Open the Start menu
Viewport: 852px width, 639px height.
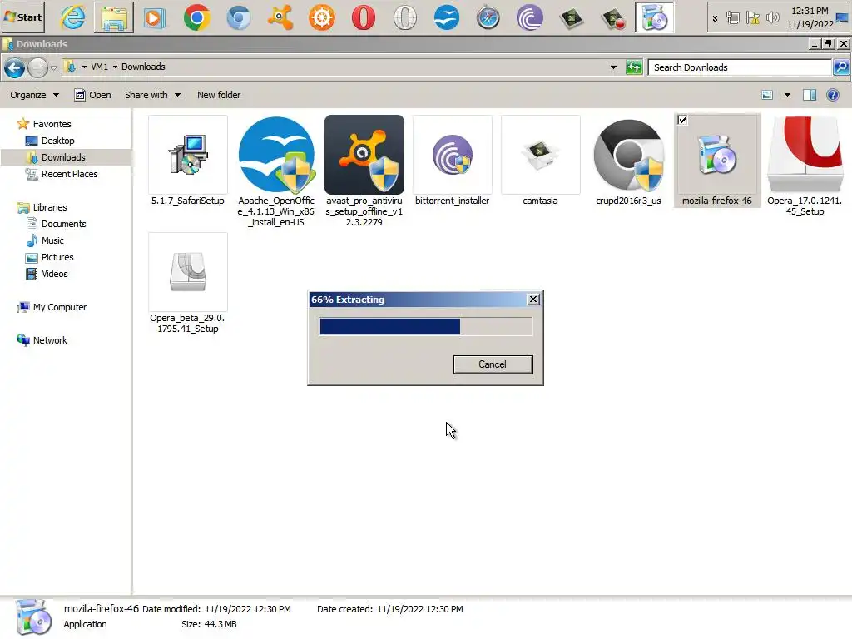(x=22, y=17)
